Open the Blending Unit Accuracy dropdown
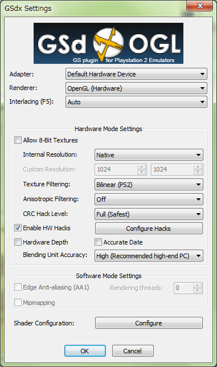Screen dimensions: 217x367 (x=149, y=255)
